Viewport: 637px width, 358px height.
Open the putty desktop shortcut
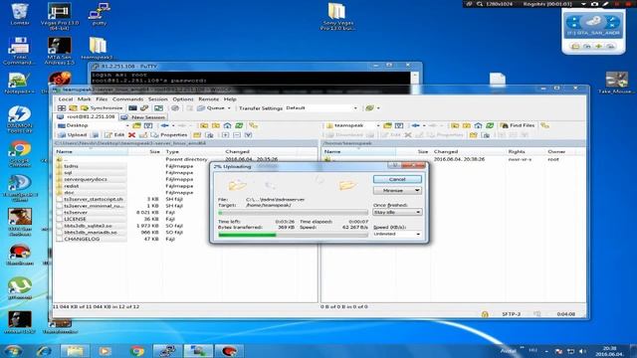click(x=99, y=14)
